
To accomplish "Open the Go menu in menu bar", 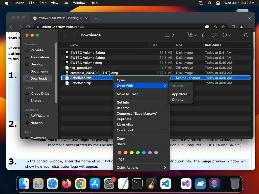I will pyautogui.click(x=66, y=3).
